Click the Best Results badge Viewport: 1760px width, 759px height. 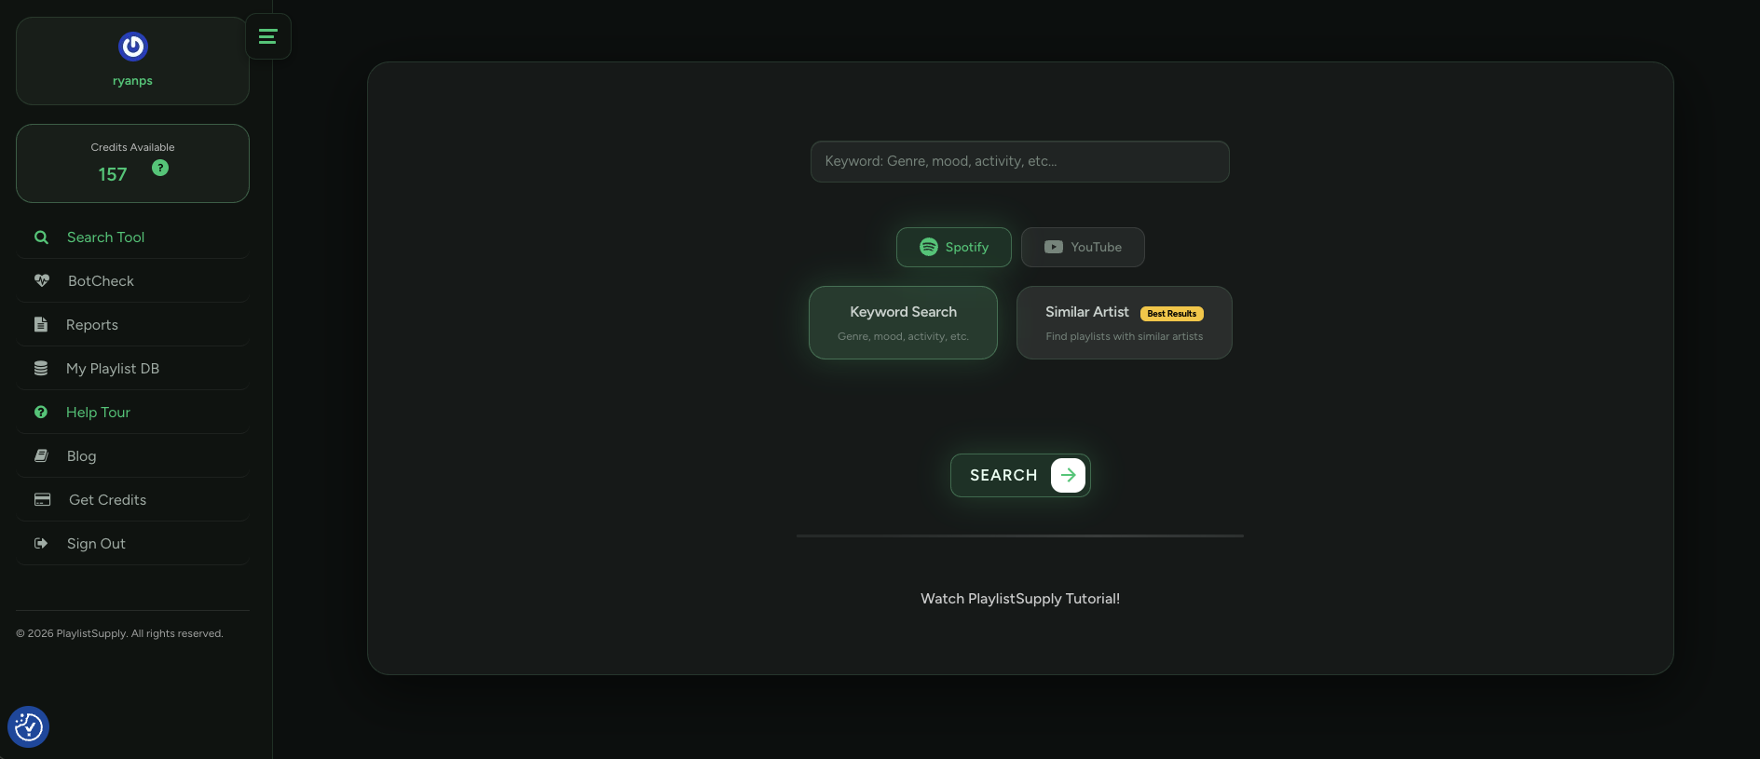[1172, 314]
